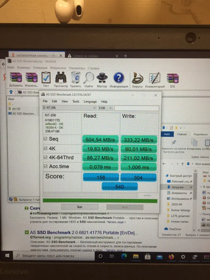Viewport: 210px width, 280px height.
Task: Toggle the 4K test checkbox
Action: pos(45,148)
